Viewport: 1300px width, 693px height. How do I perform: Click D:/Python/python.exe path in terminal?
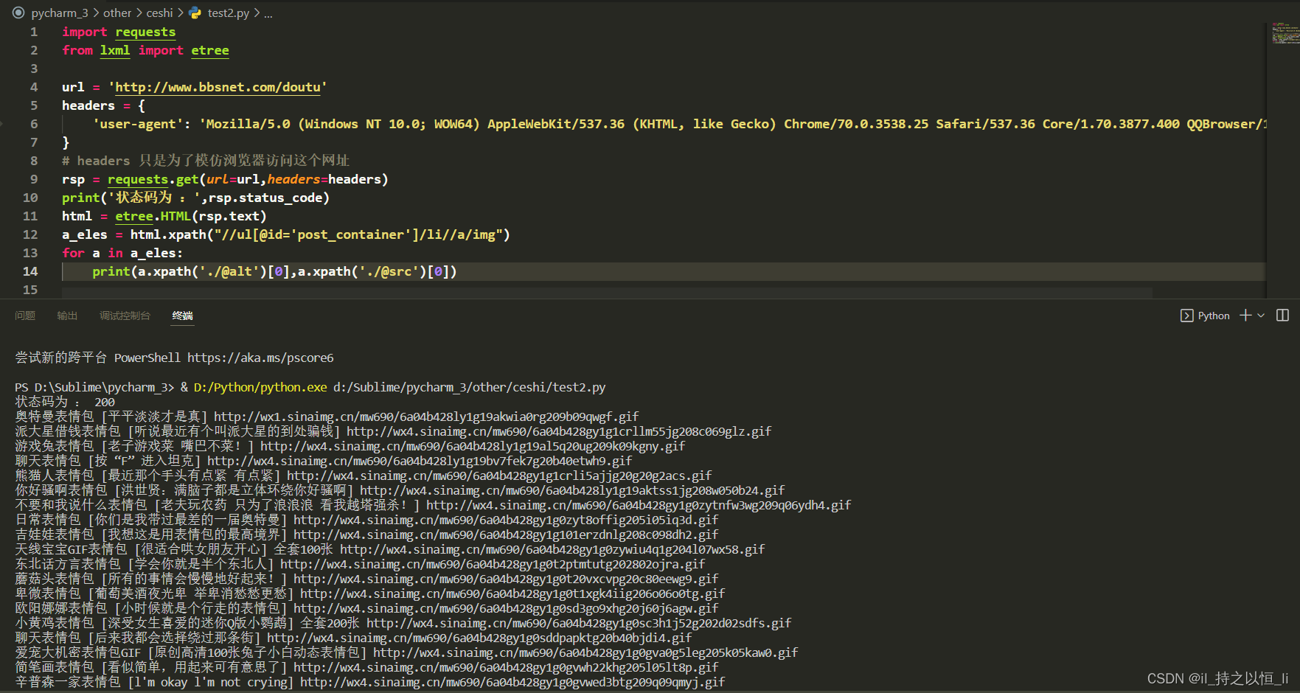[x=260, y=387]
